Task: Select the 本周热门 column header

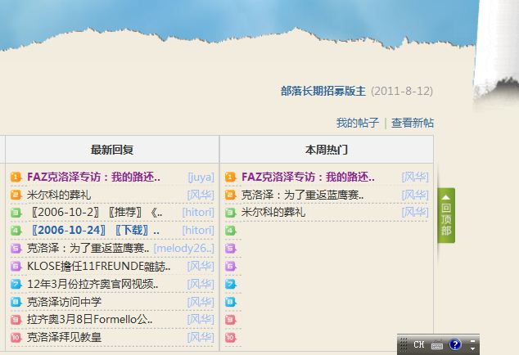Action: click(x=327, y=150)
